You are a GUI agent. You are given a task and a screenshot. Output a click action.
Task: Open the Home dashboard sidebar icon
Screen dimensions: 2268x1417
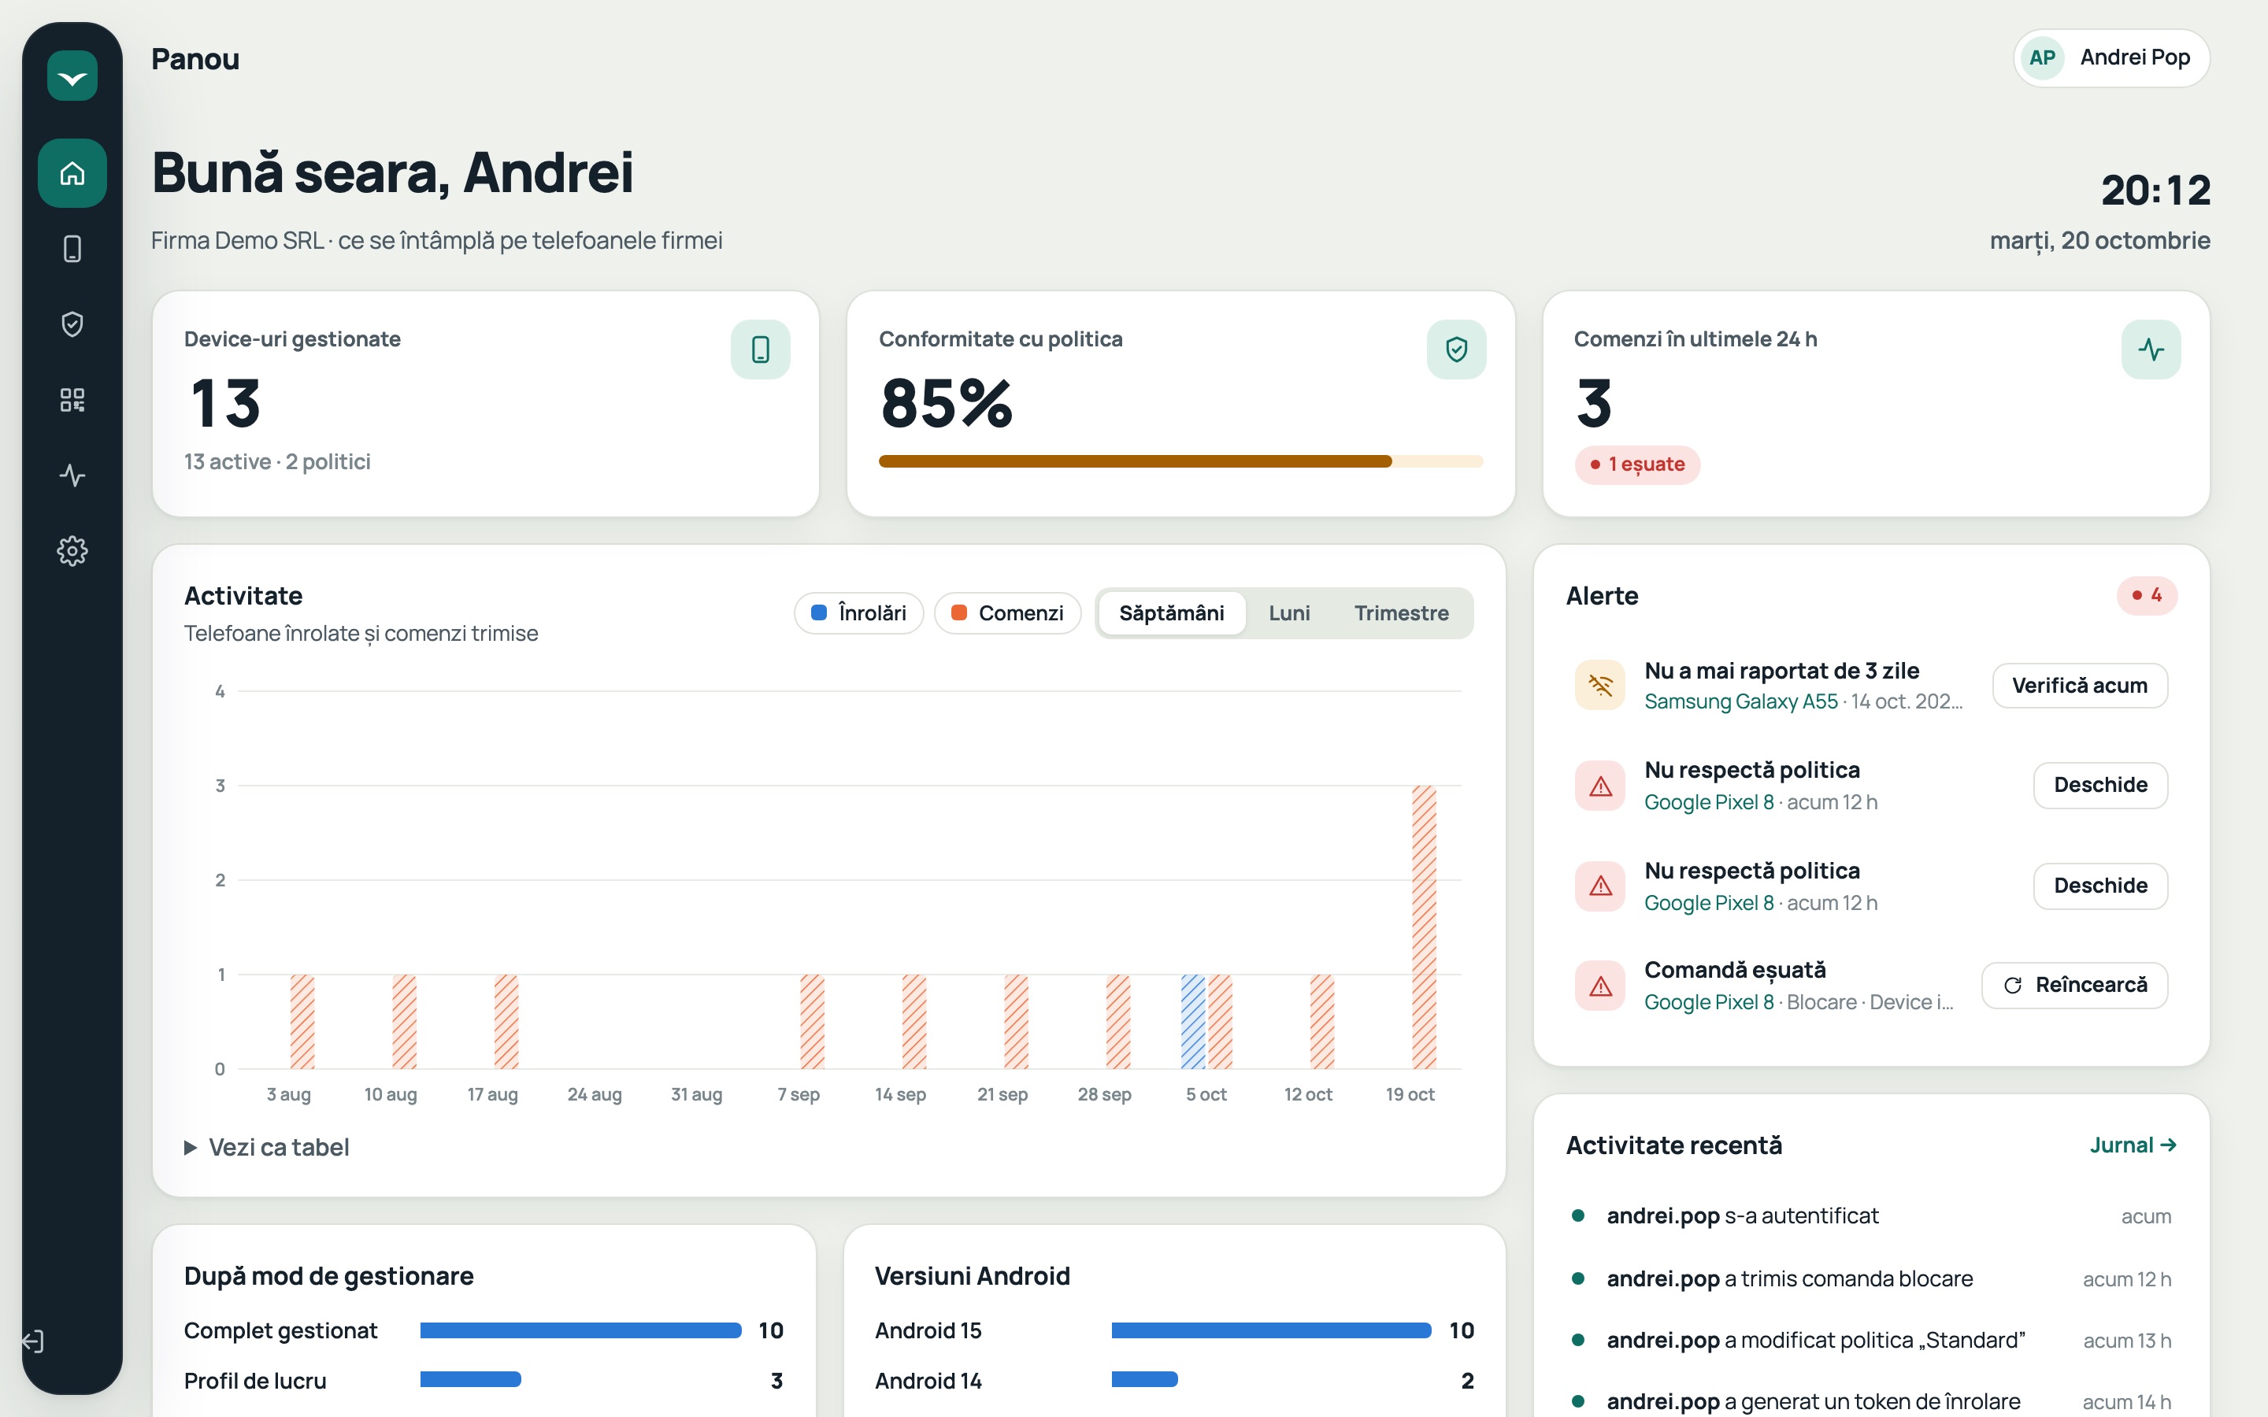72,173
